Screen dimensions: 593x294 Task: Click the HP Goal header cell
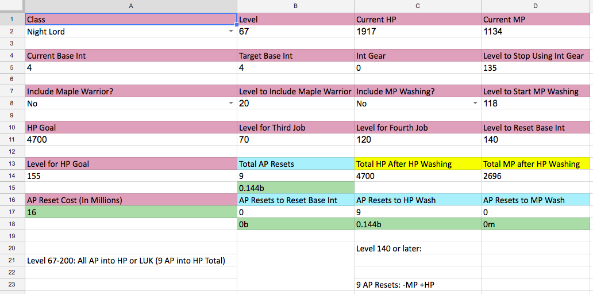(131, 128)
